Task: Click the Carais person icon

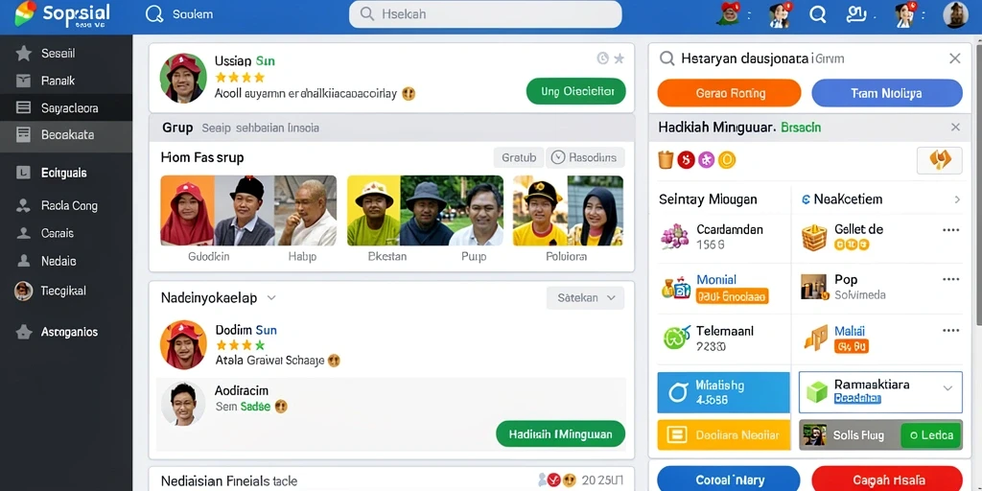Action: (x=23, y=233)
